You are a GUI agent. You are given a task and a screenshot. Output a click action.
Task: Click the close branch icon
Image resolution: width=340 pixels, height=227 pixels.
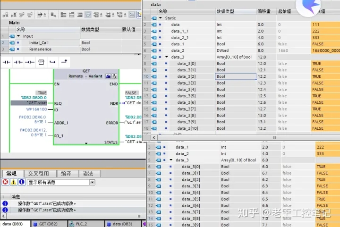coord(64,62)
